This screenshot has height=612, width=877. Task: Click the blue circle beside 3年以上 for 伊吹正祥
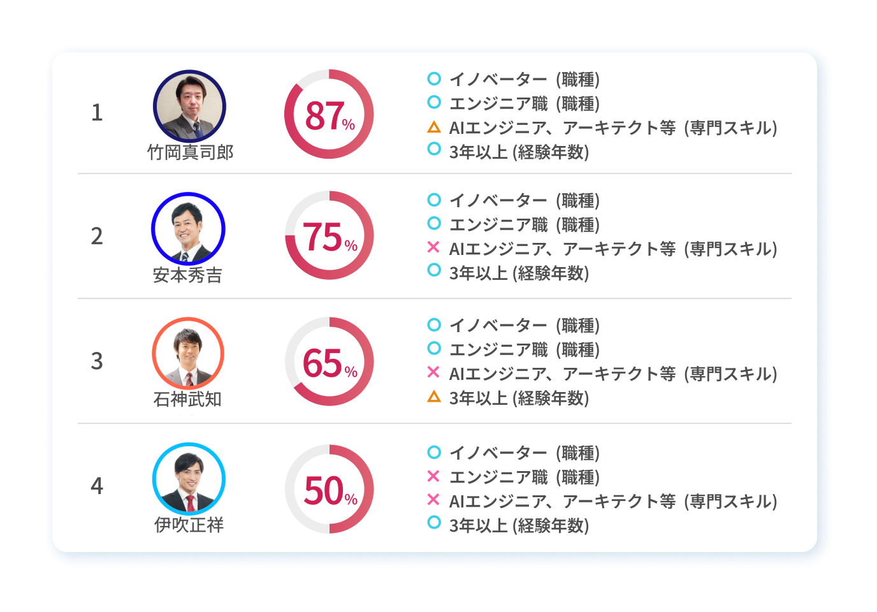[x=434, y=522]
